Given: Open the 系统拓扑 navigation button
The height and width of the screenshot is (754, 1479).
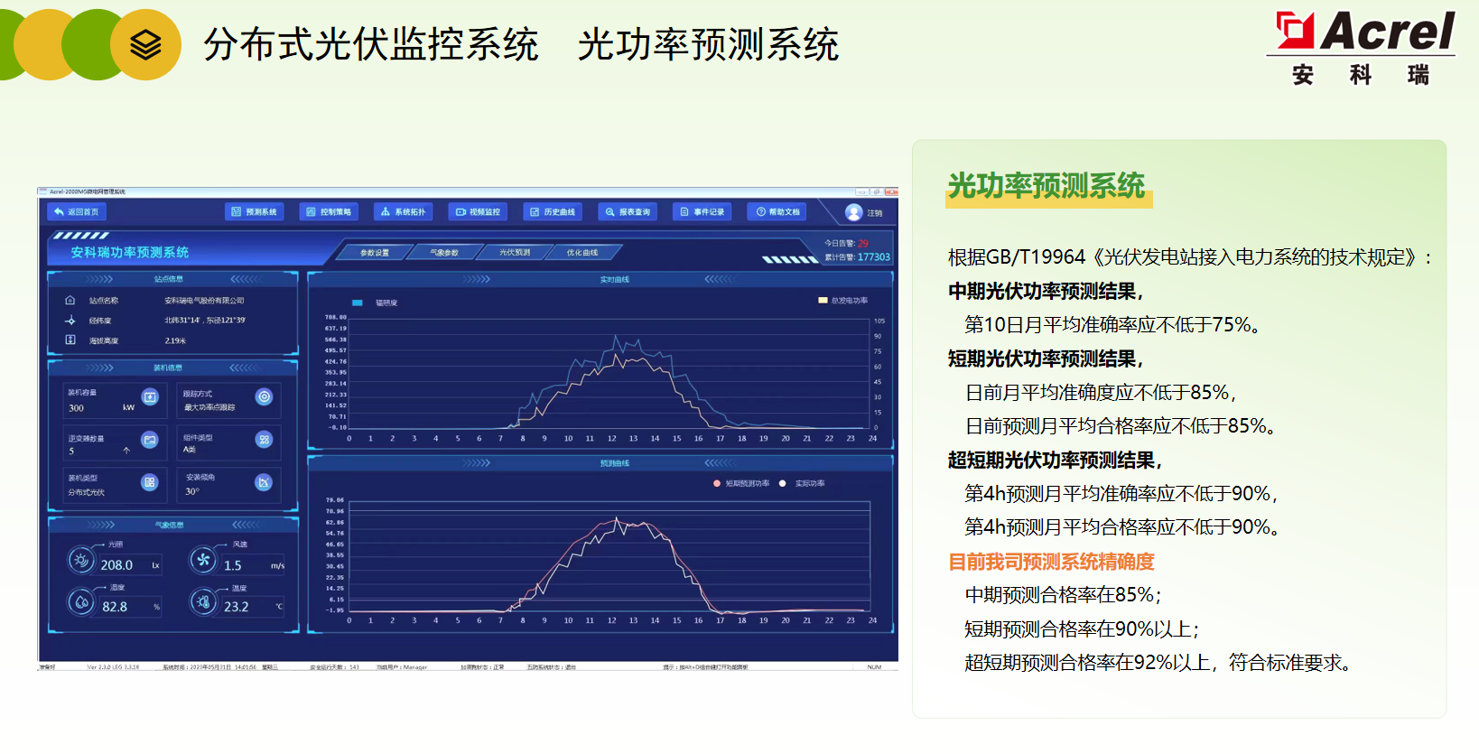Looking at the screenshot, I should [x=404, y=212].
